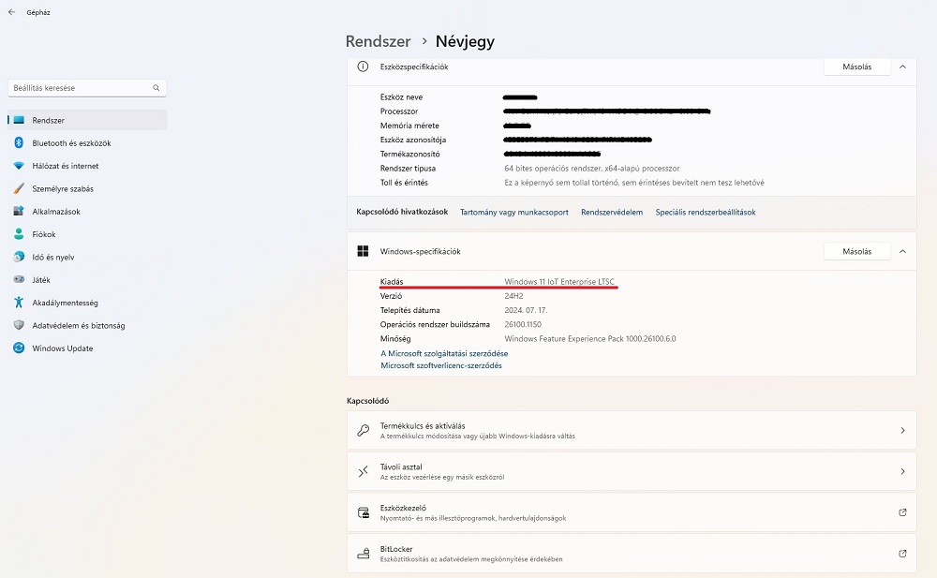This screenshot has height=578, width=937.
Task: Click the Kapcsolódó heading text
Action: 367,401
